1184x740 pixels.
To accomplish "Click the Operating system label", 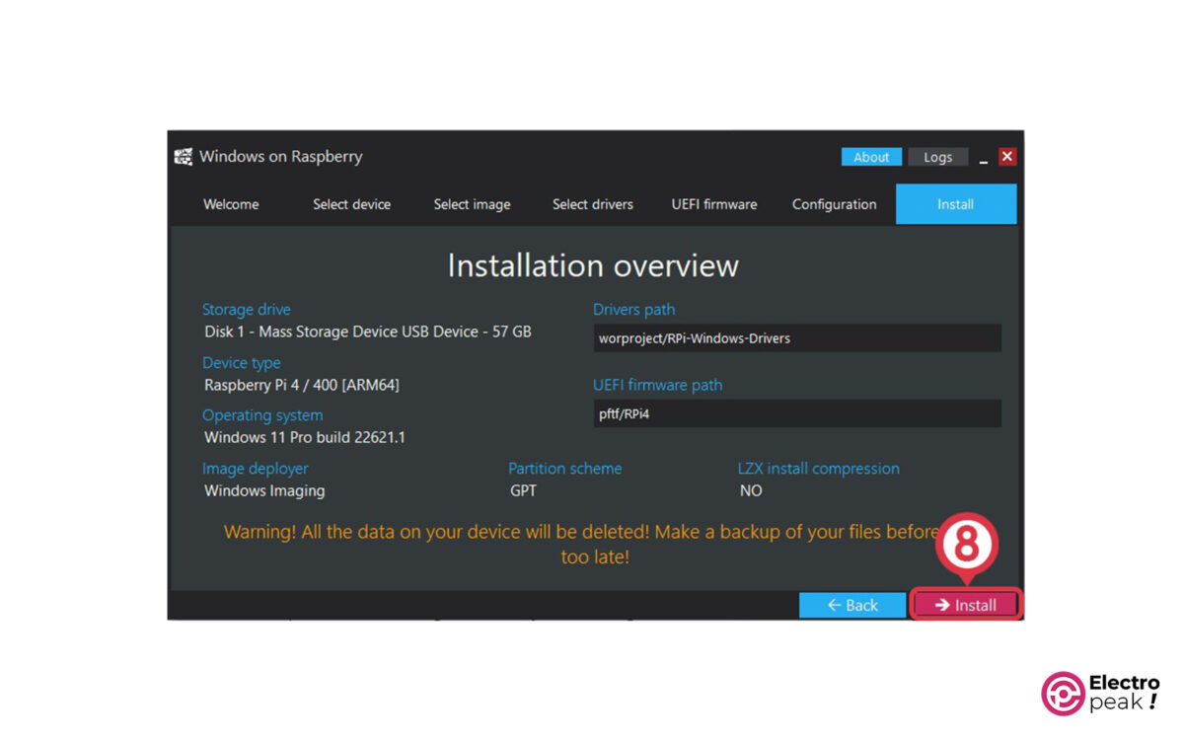I will coord(262,415).
